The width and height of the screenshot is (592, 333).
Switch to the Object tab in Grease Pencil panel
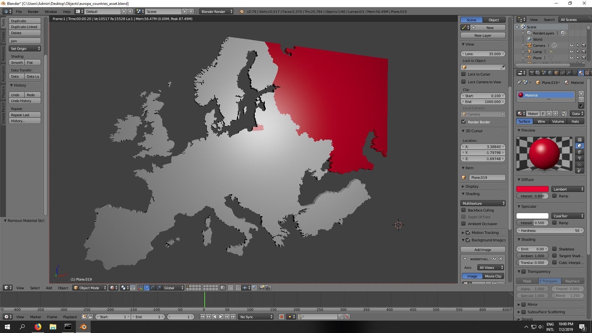click(494, 20)
